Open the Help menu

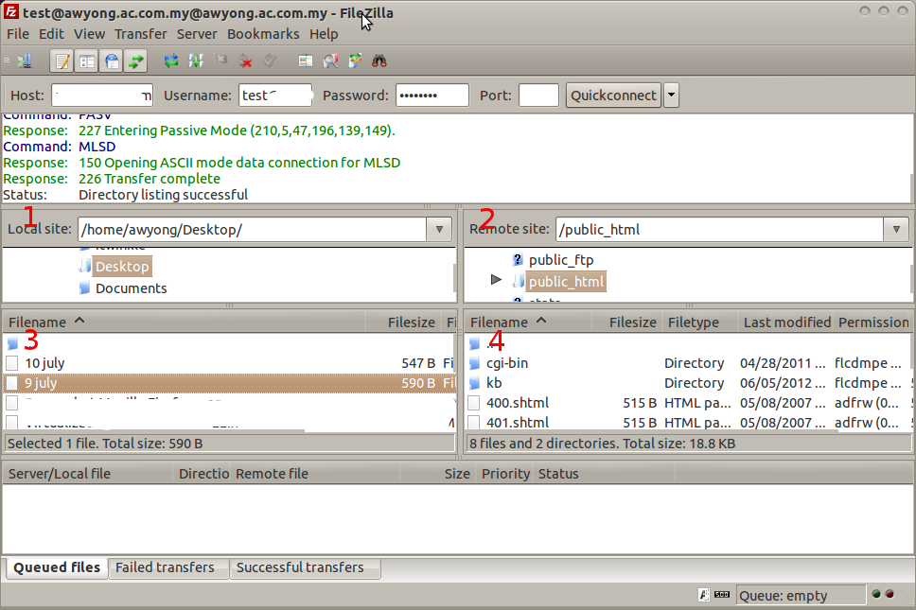(324, 34)
